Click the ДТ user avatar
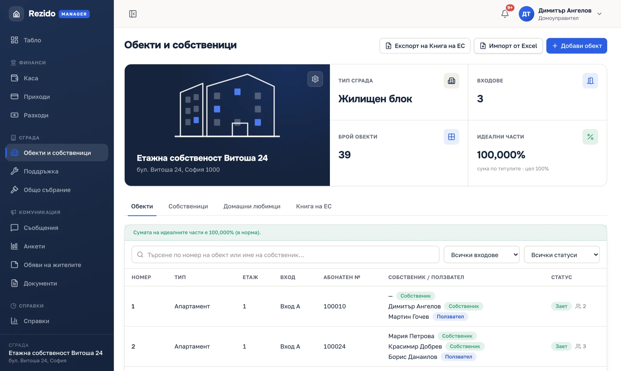The width and height of the screenshot is (621, 371). (526, 14)
